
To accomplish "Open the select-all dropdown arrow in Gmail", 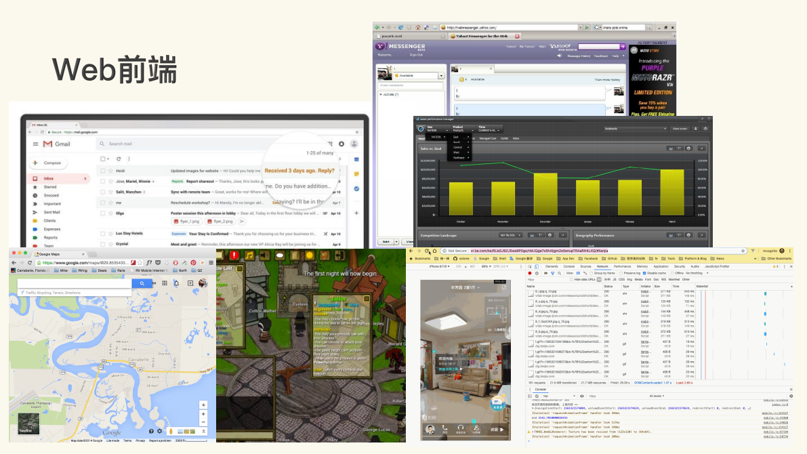I will (x=108, y=159).
